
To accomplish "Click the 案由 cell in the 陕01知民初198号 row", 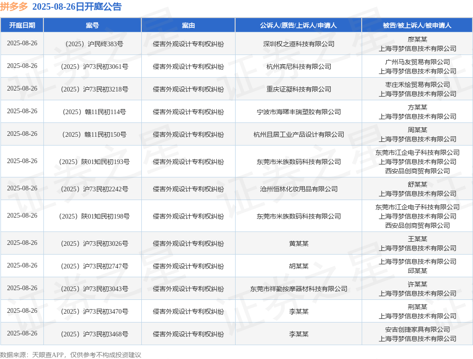I will coord(188,216).
